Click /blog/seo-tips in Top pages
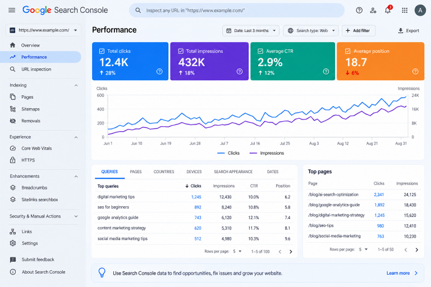Viewport: 431px width, 287px height. (x=321, y=225)
